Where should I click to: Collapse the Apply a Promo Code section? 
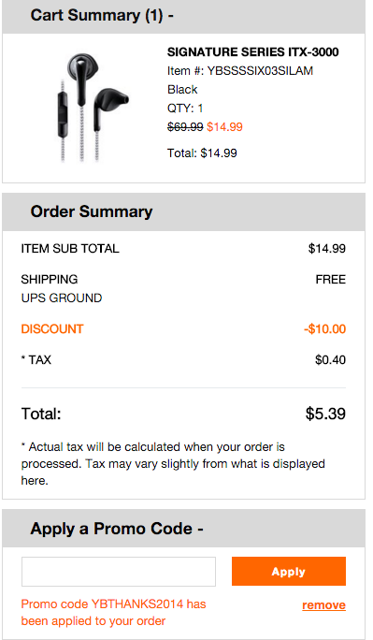click(x=183, y=528)
